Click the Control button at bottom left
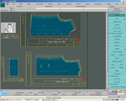 [x=4, y=94]
